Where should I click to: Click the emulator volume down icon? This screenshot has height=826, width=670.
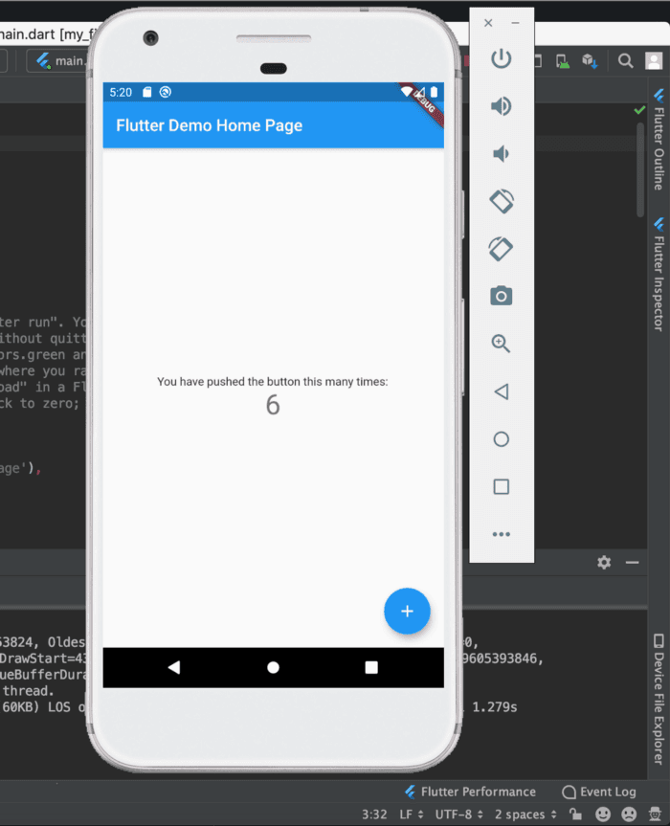point(501,154)
